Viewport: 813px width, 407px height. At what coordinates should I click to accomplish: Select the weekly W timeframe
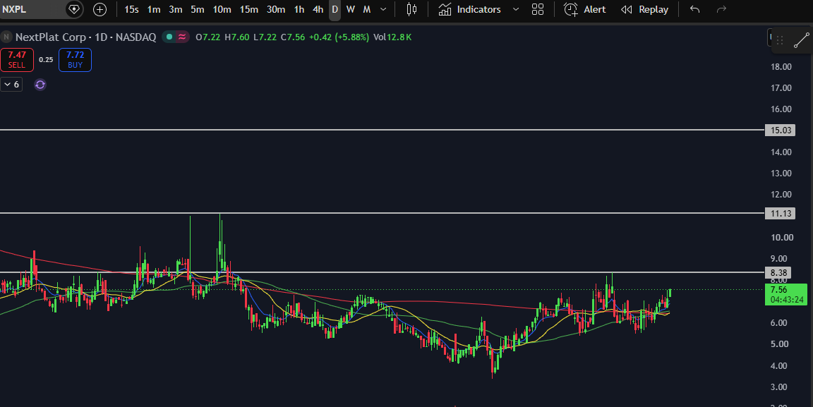351,9
